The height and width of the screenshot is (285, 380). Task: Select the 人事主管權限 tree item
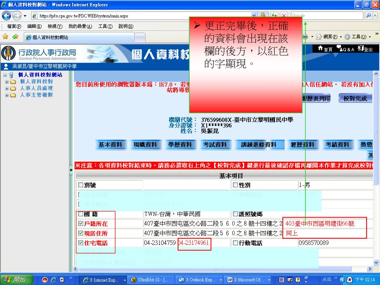pos(36,95)
